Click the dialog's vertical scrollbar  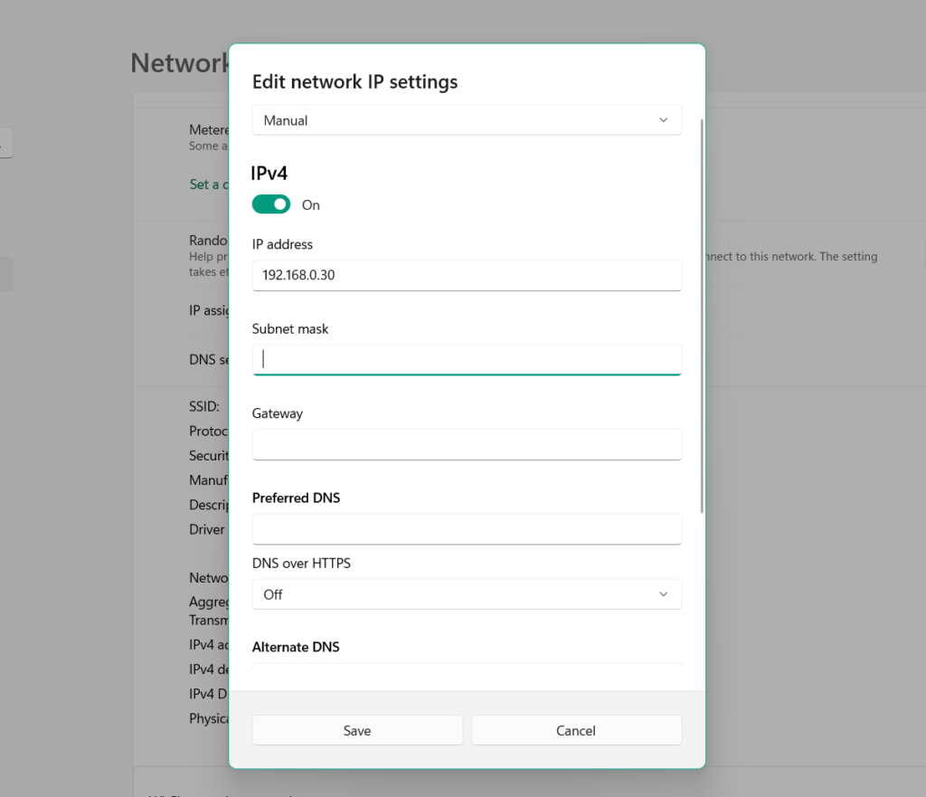[702, 317]
